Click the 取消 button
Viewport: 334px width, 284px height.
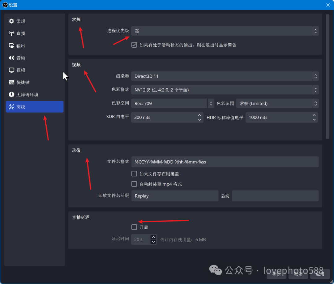click(298, 274)
